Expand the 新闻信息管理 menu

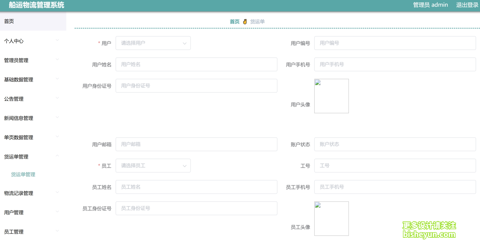[33, 118]
